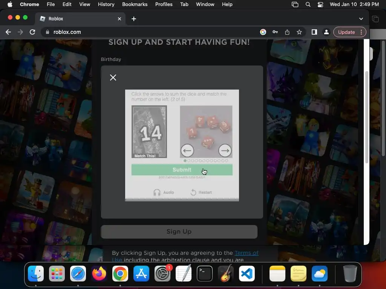
Task: Submit the dice captcha answer
Action: pyautogui.click(x=182, y=170)
